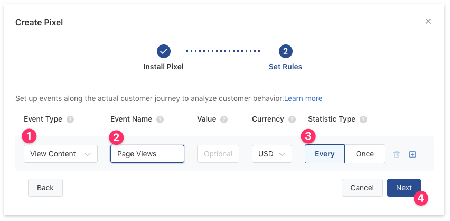Select the Every statistic type
The height and width of the screenshot is (221, 450).
coord(324,154)
